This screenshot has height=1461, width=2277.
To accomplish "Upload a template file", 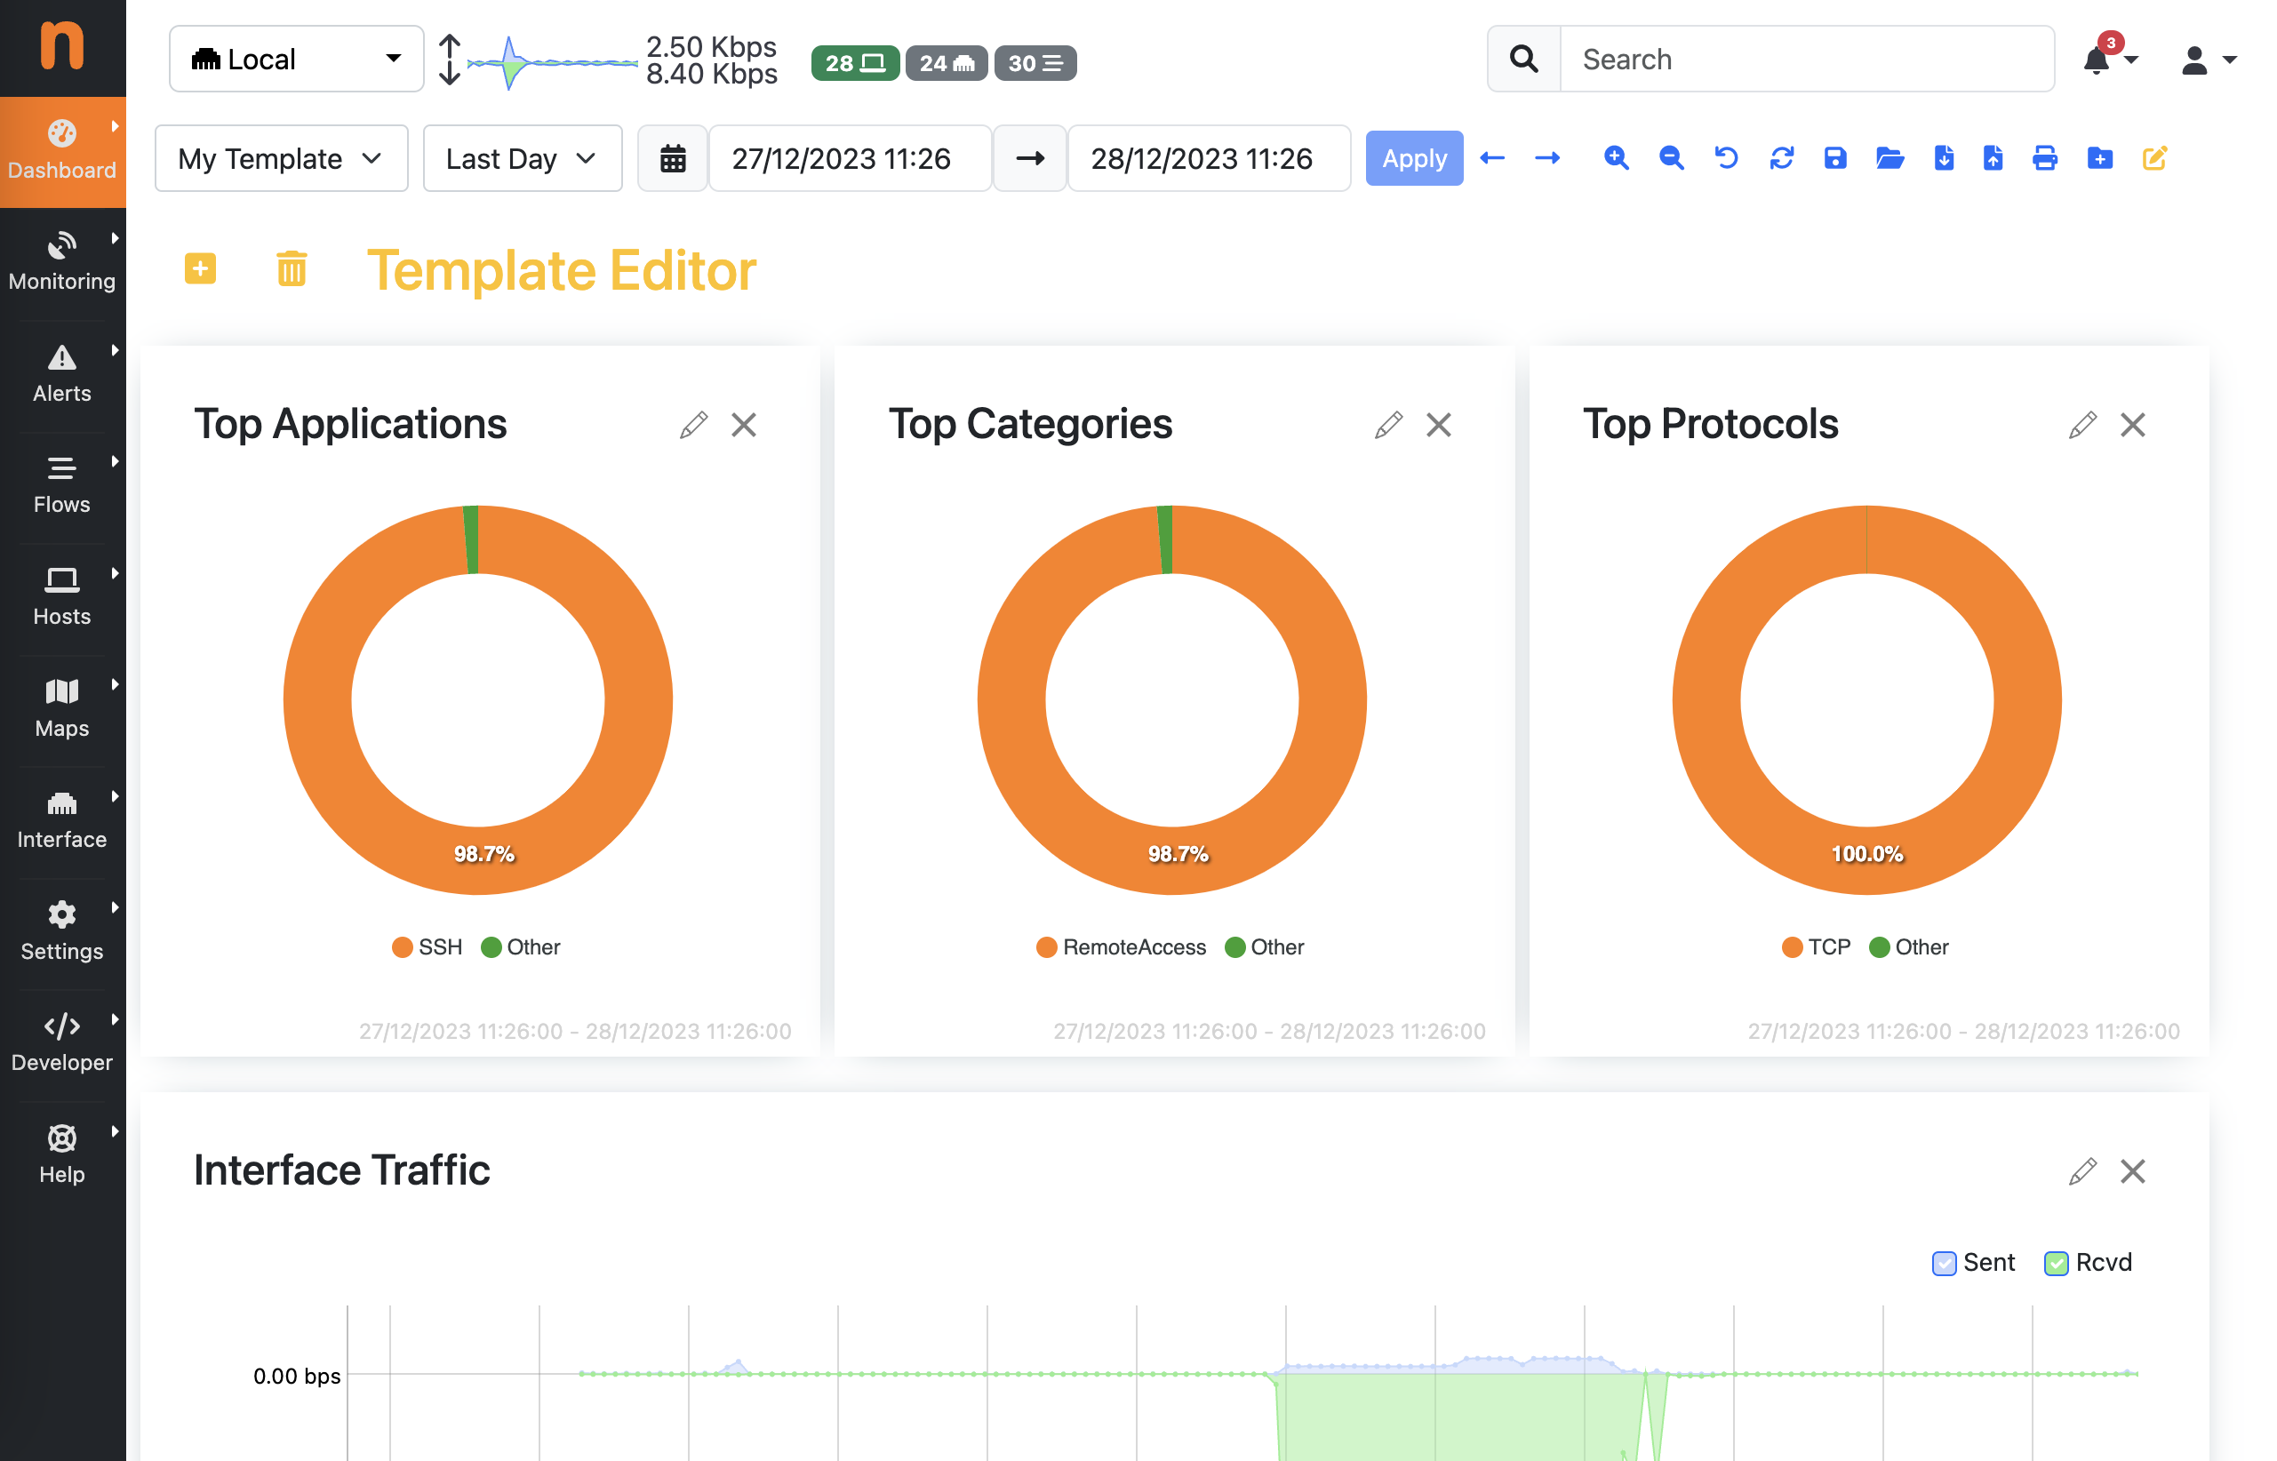I will coord(1993,158).
